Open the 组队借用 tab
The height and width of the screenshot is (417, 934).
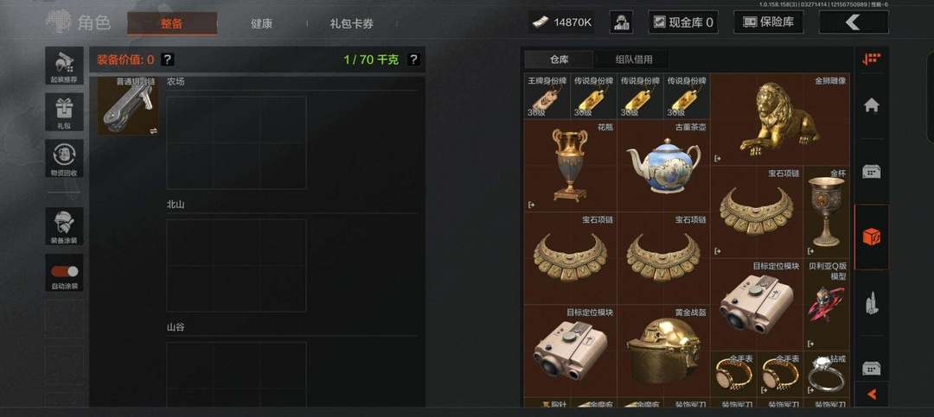pyautogui.click(x=634, y=60)
